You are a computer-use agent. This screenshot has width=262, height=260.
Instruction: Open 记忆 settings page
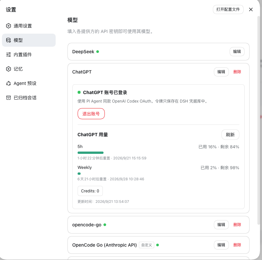point(29,69)
